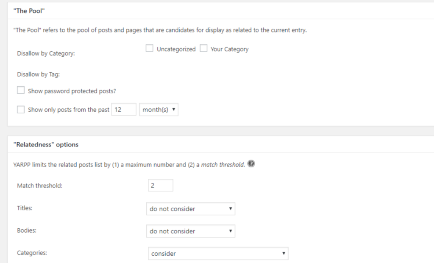Click the "Titles:" row label

(25, 209)
